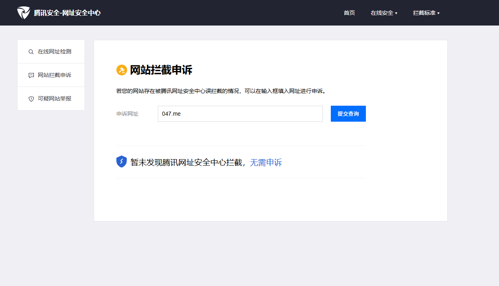Open the 首页 navigation item
The height and width of the screenshot is (286, 499).
pyautogui.click(x=349, y=13)
